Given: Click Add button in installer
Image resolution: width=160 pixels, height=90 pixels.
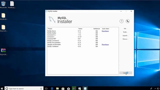Looking at the screenshot, I should (x=125, y=28).
